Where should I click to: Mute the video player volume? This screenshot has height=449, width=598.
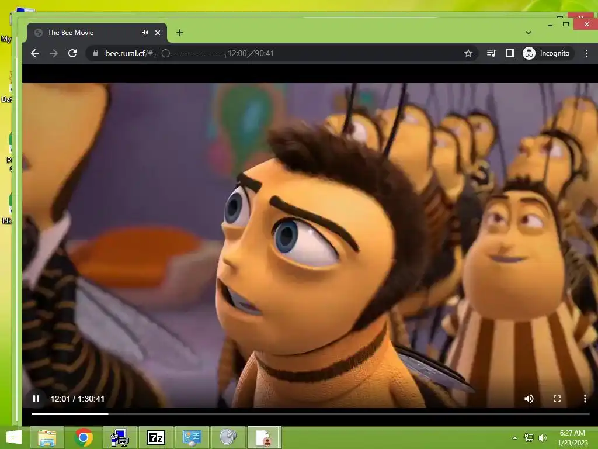(529, 399)
